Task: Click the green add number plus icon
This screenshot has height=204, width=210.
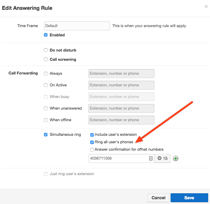Action: (176, 158)
